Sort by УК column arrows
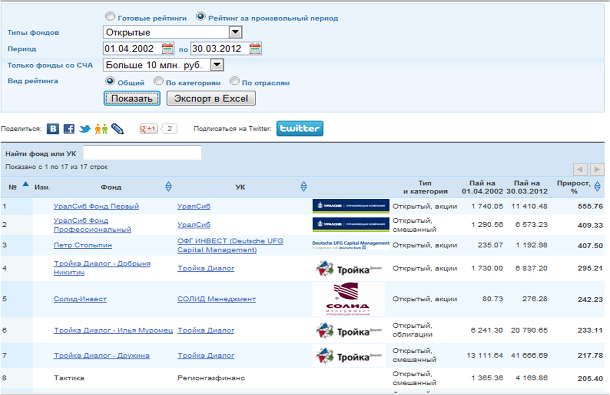 click(x=304, y=186)
